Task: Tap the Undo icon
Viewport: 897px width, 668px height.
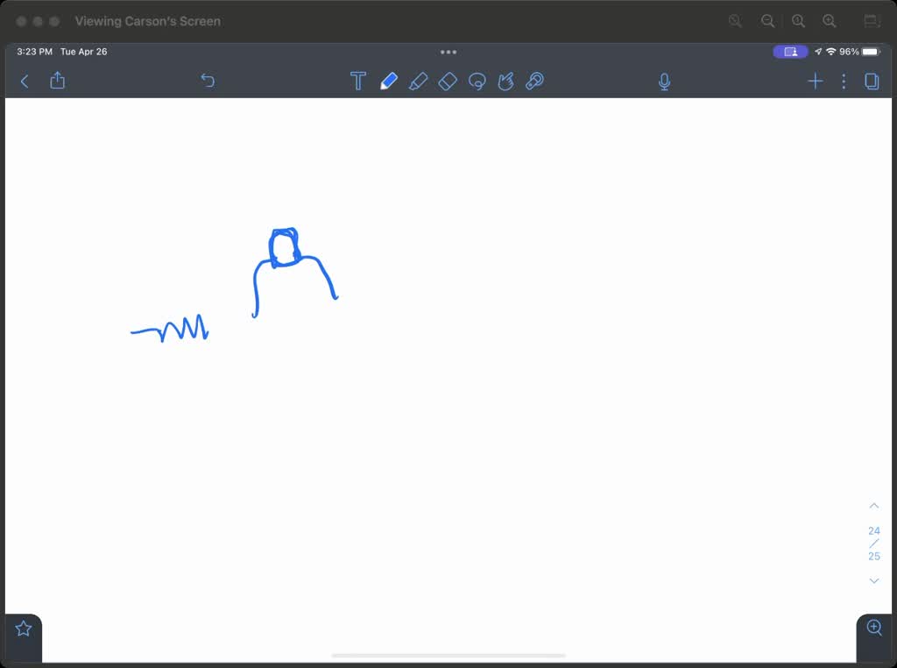Action: pos(208,81)
